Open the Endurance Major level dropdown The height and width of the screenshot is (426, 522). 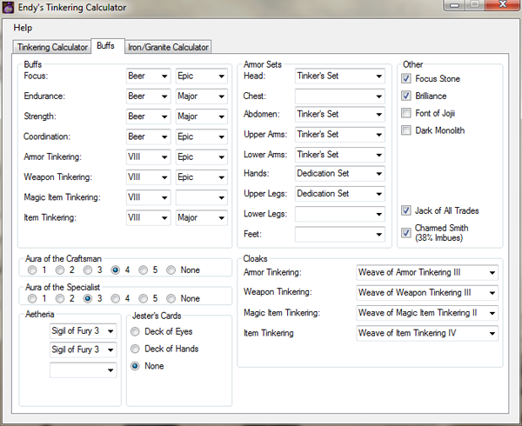[202, 97]
